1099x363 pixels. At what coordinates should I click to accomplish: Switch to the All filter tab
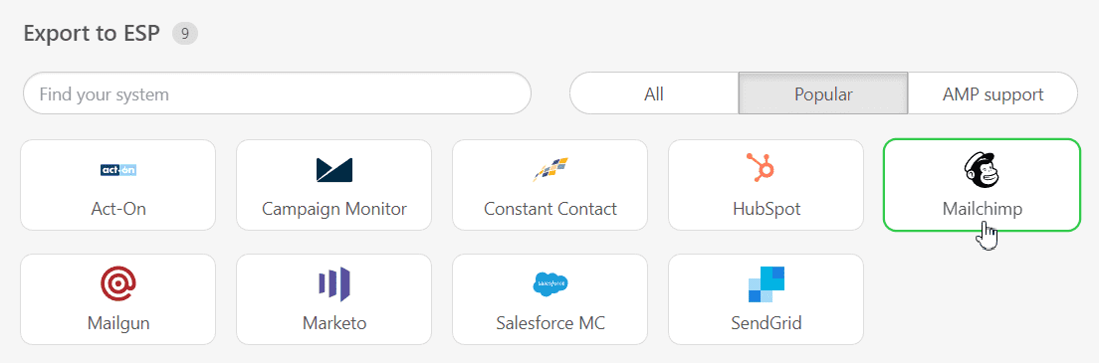[654, 93]
